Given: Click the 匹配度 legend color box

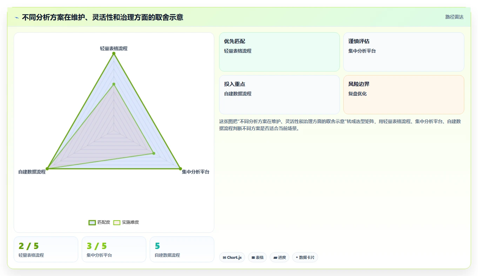Looking at the screenshot, I should pos(92,222).
